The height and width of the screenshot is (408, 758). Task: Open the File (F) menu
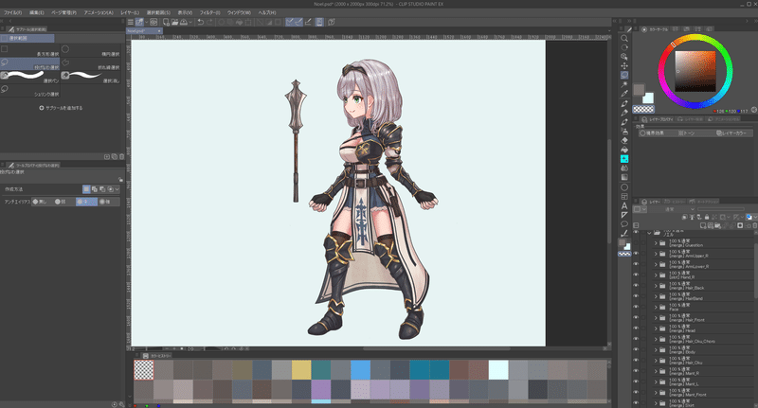pos(12,12)
